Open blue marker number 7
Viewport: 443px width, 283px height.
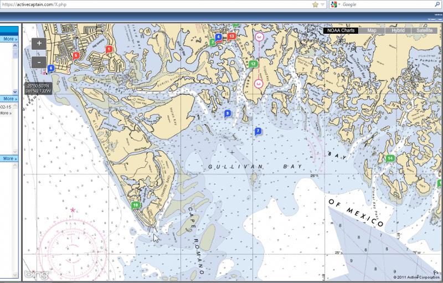coord(257,131)
